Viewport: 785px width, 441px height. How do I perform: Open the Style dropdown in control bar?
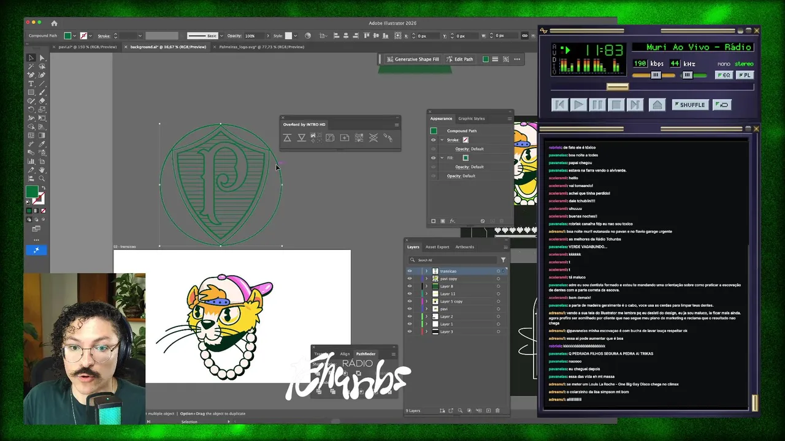tap(296, 36)
